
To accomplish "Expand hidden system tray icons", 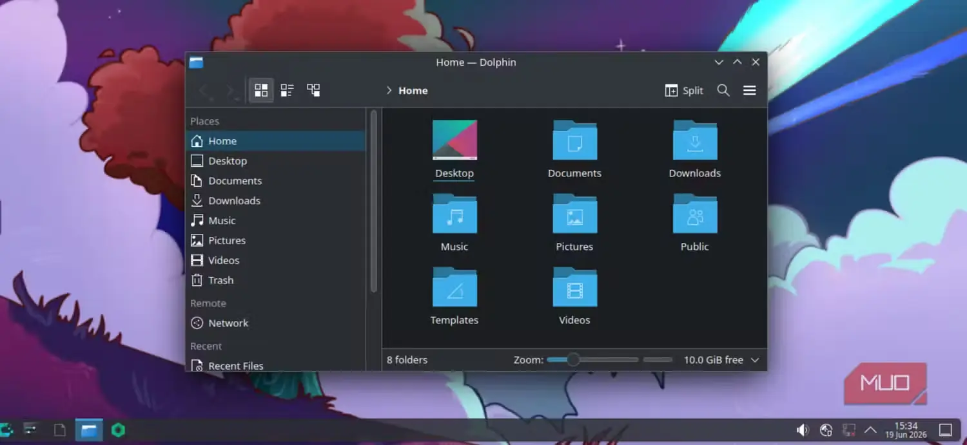I will pyautogui.click(x=870, y=430).
